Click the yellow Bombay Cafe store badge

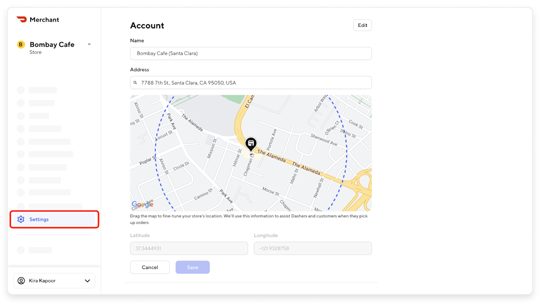tap(21, 44)
